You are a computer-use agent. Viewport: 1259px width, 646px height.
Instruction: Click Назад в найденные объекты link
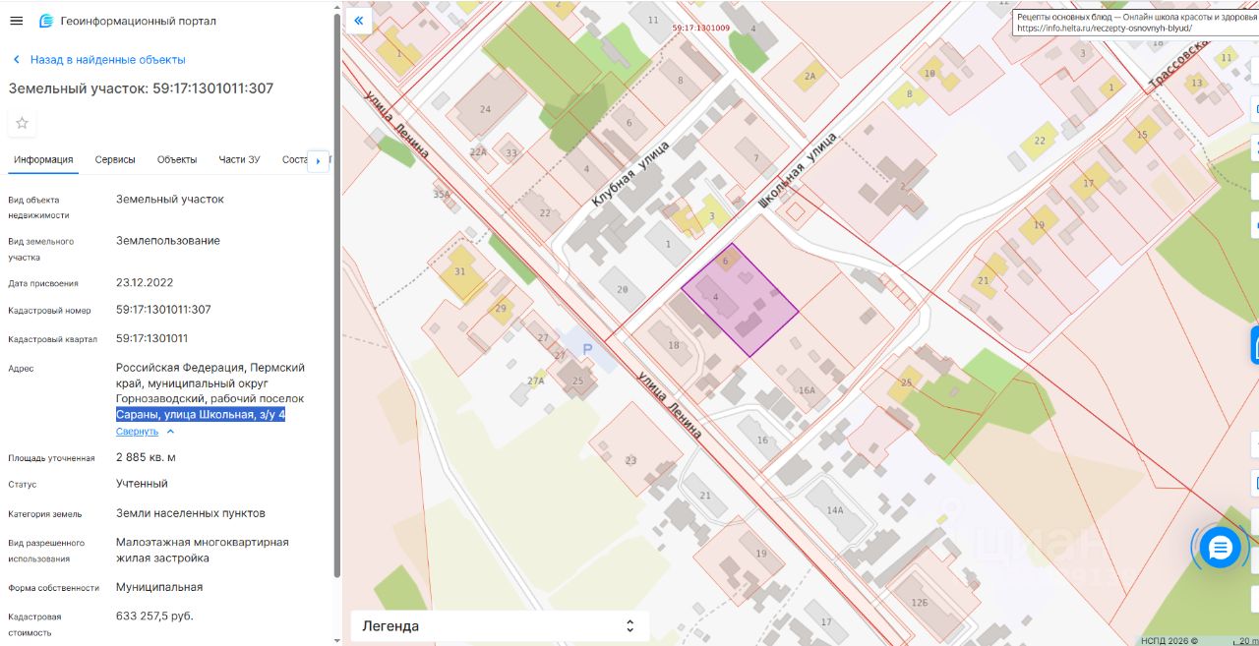click(x=107, y=60)
